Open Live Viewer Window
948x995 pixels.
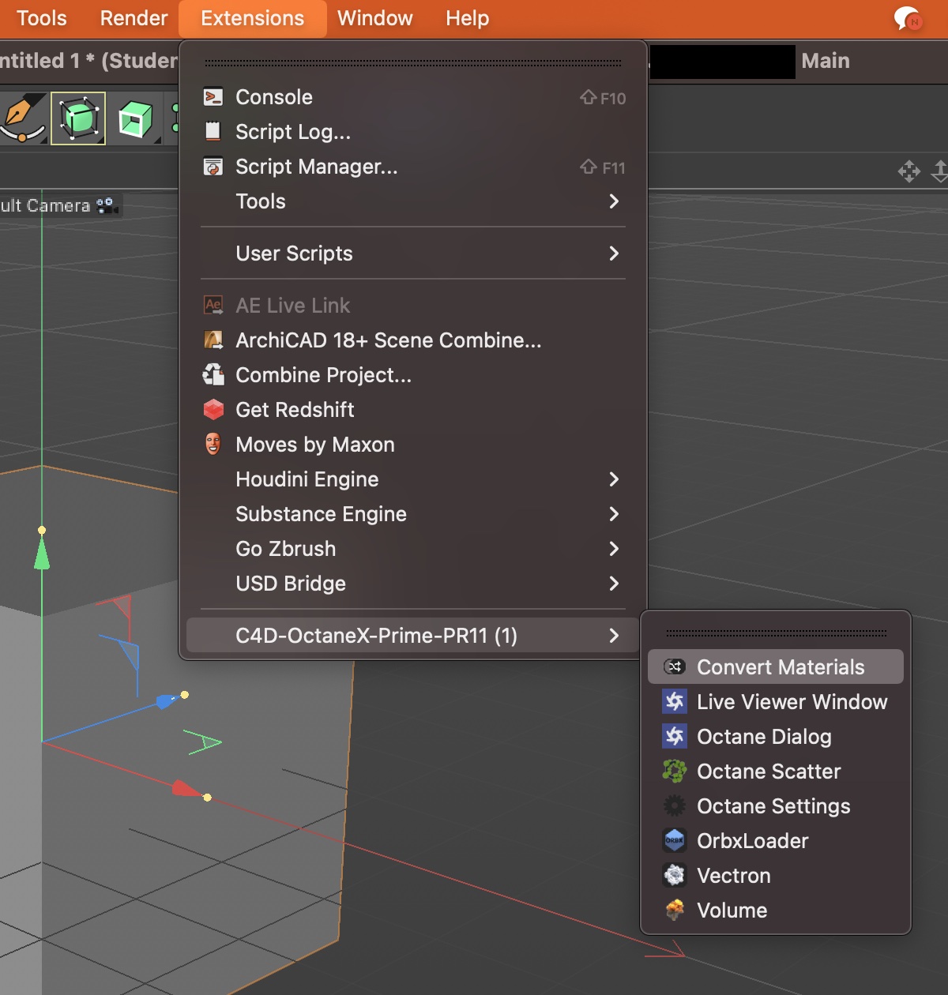(776, 702)
